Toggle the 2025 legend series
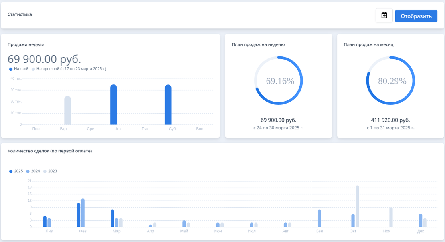Image resolution: width=445 pixels, height=242 pixels. pos(16,171)
